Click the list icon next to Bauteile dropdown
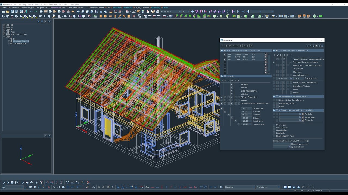Image resolution: width=348 pixels, height=195 pixels. coord(303,114)
